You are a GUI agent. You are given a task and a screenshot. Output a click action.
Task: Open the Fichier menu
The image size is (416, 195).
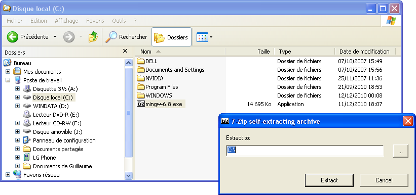(x=15, y=21)
